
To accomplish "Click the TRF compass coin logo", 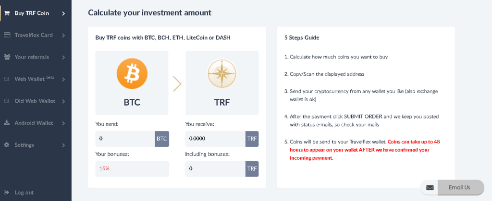I will point(222,74).
